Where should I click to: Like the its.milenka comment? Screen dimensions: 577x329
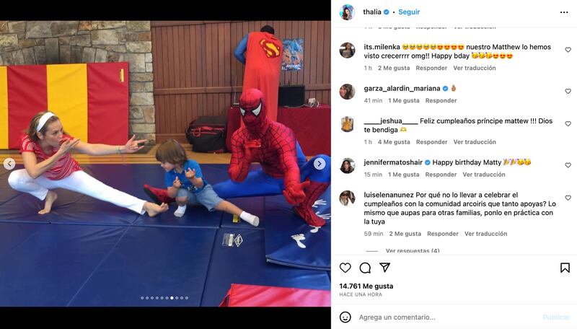[x=568, y=50]
